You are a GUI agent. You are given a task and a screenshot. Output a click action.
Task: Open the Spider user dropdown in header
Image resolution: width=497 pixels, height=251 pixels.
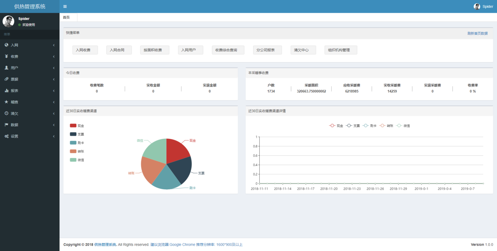click(x=483, y=7)
